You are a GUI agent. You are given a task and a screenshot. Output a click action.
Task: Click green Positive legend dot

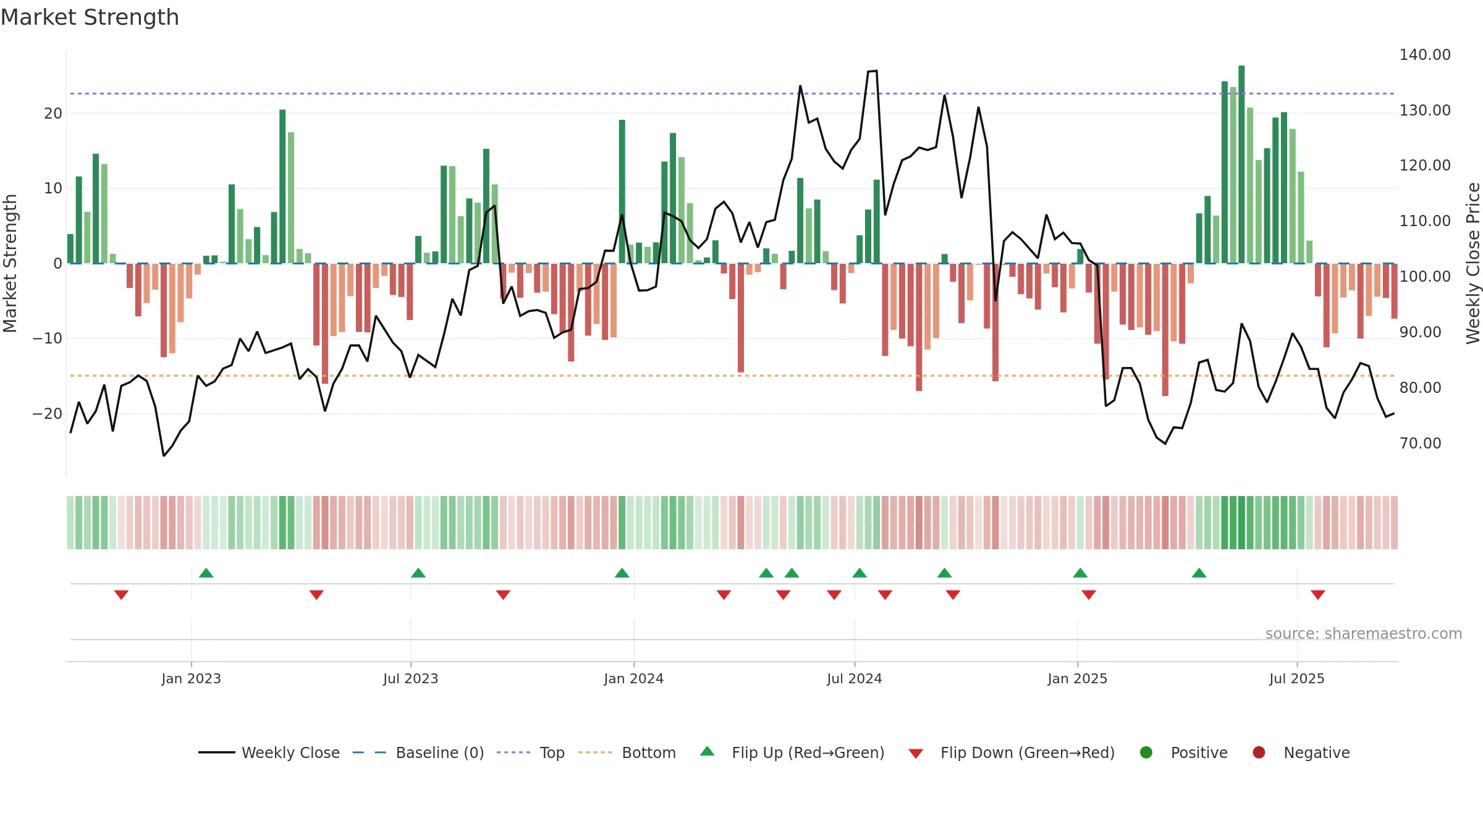tap(1146, 752)
